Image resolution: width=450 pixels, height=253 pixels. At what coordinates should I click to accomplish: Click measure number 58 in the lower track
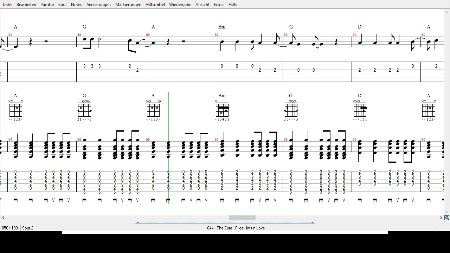(285, 140)
